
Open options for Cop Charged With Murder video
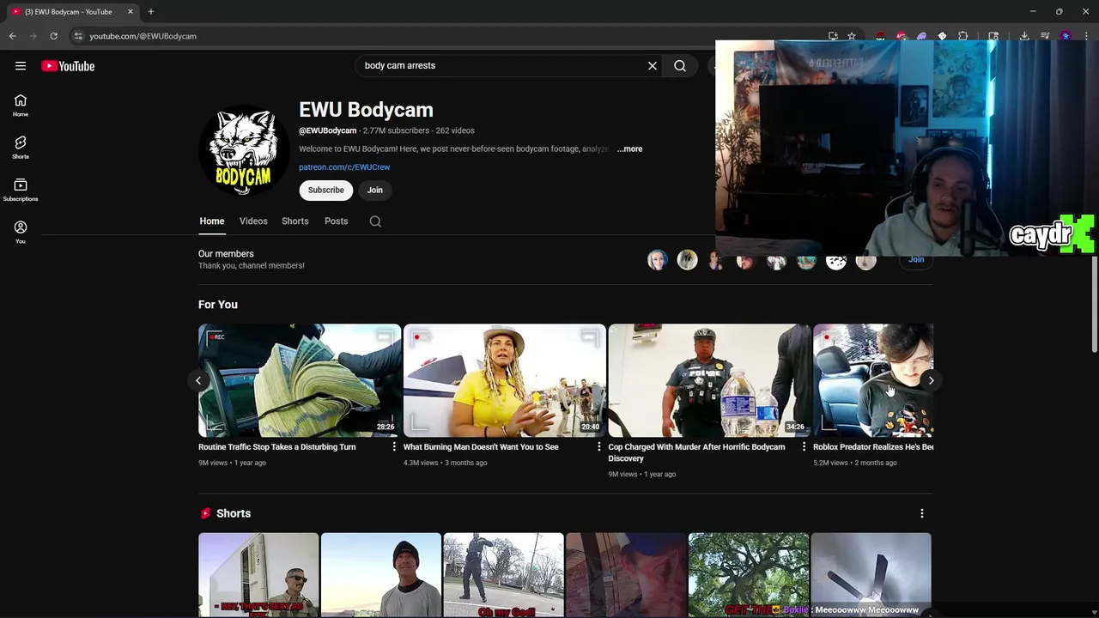[804, 446]
